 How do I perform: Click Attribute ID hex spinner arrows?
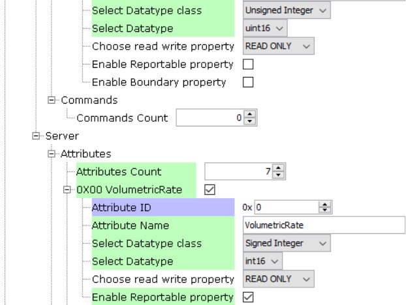pos(328,208)
